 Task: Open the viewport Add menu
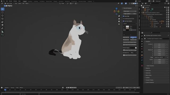[x=23, y=3]
